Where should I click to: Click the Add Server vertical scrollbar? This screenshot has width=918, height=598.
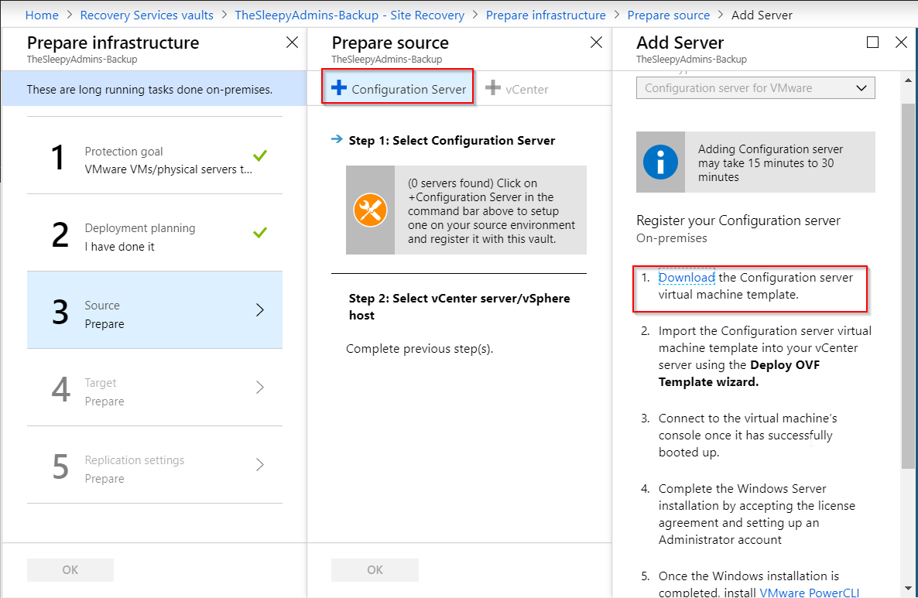[908, 286]
